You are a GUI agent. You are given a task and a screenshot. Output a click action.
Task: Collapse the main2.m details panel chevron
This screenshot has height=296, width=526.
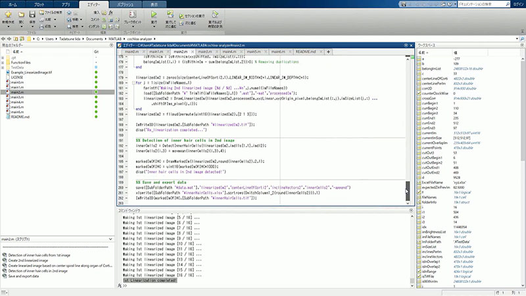pyautogui.click(x=110, y=239)
